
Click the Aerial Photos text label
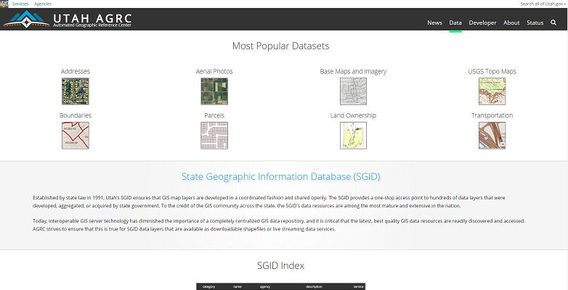tap(214, 71)
